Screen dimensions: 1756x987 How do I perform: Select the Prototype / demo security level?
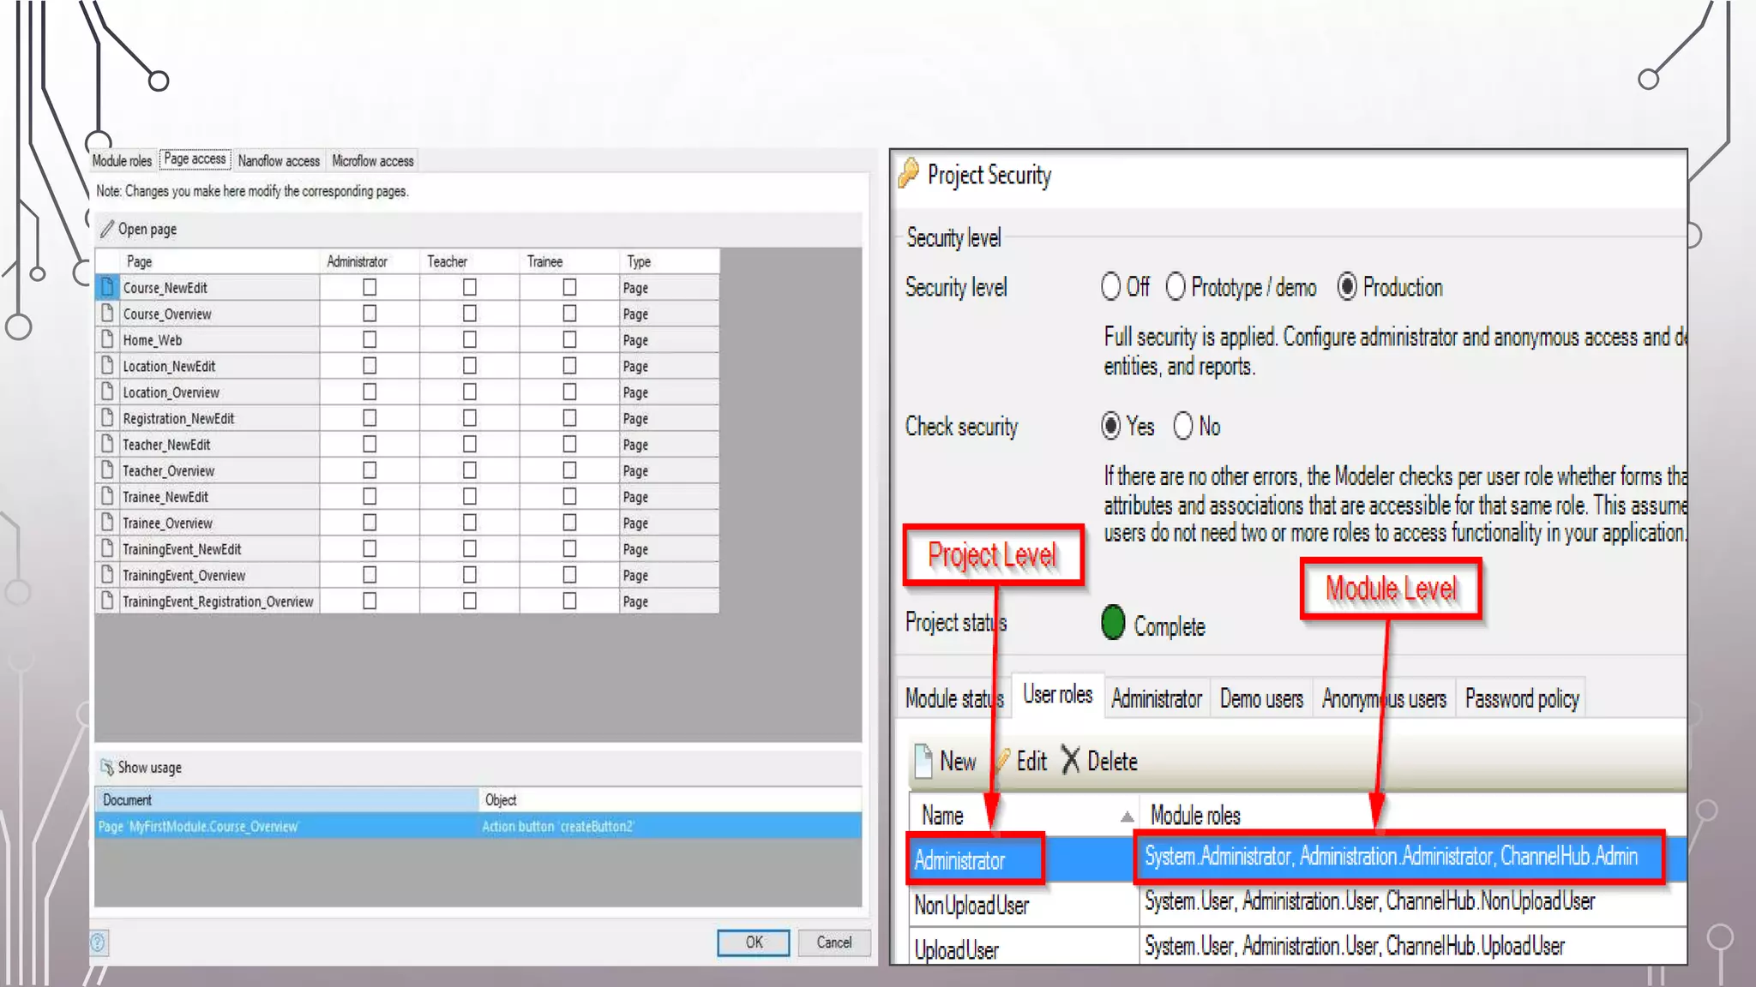click(1176, 287)
